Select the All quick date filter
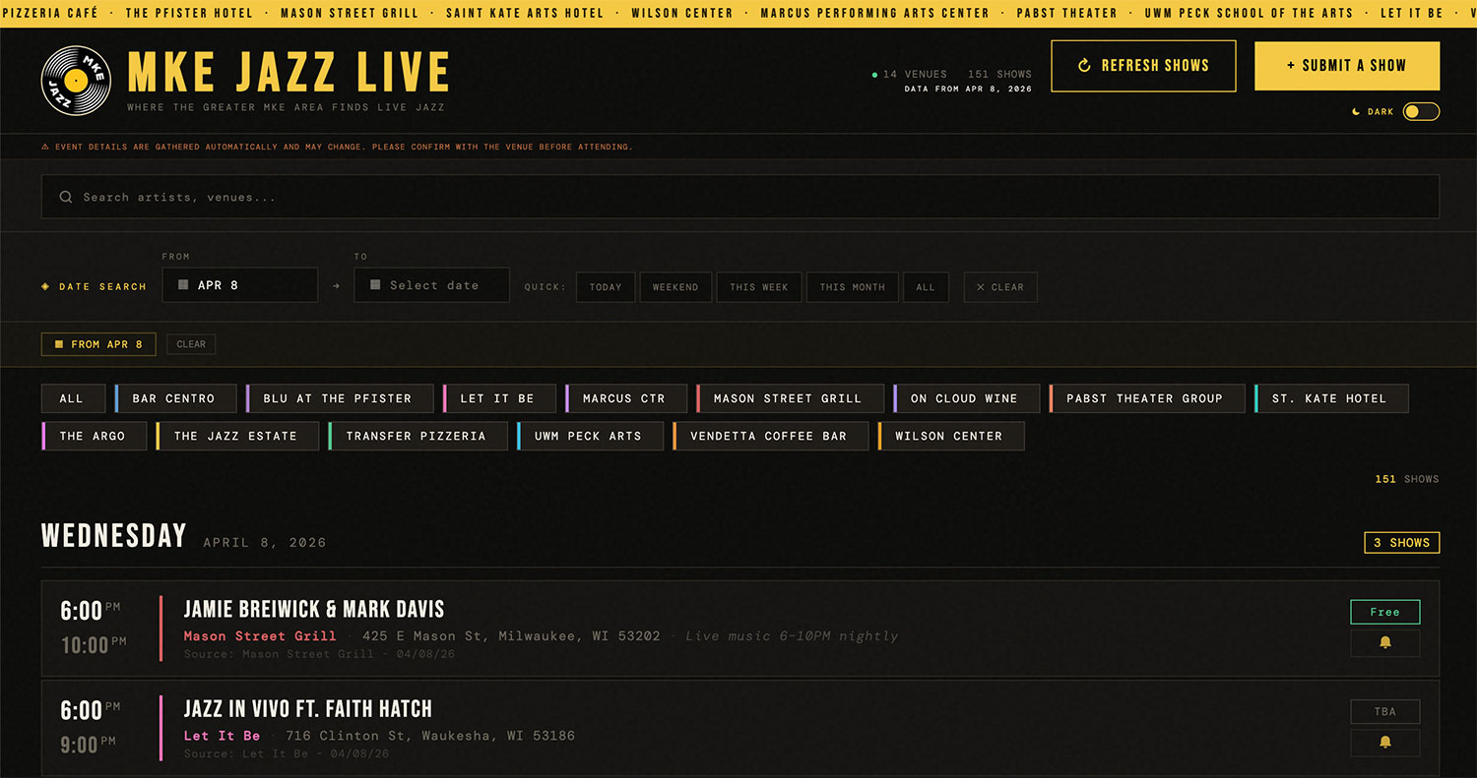 tap(926, 287)
